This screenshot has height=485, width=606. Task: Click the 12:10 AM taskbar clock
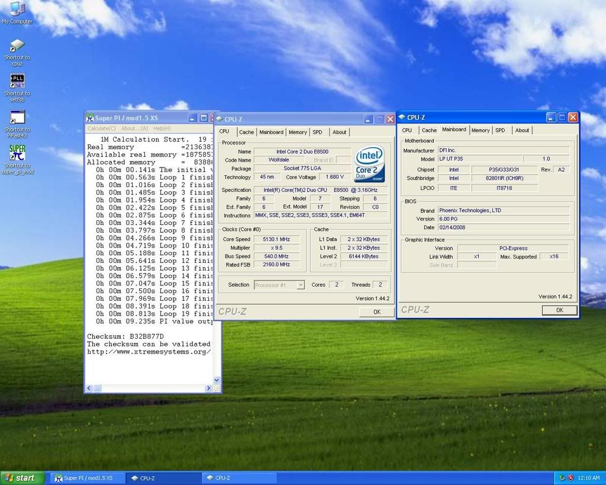(x=589, y=478)
